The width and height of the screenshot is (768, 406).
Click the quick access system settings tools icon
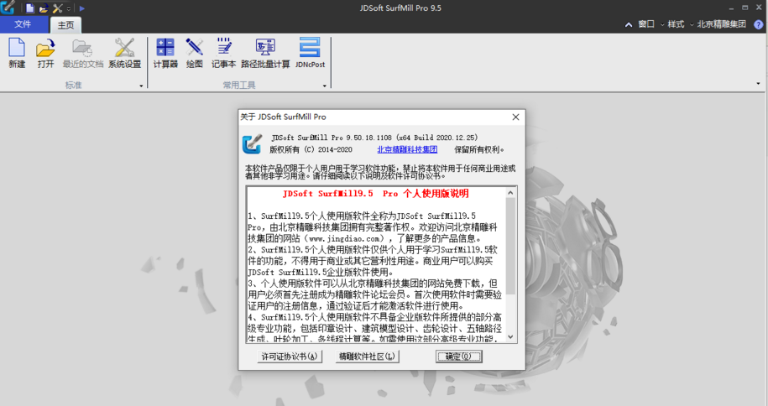[x=58, y=8]
